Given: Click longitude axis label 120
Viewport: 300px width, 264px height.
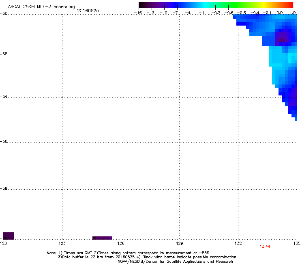Looking at the screenshot, I should [x=3, y=243].
